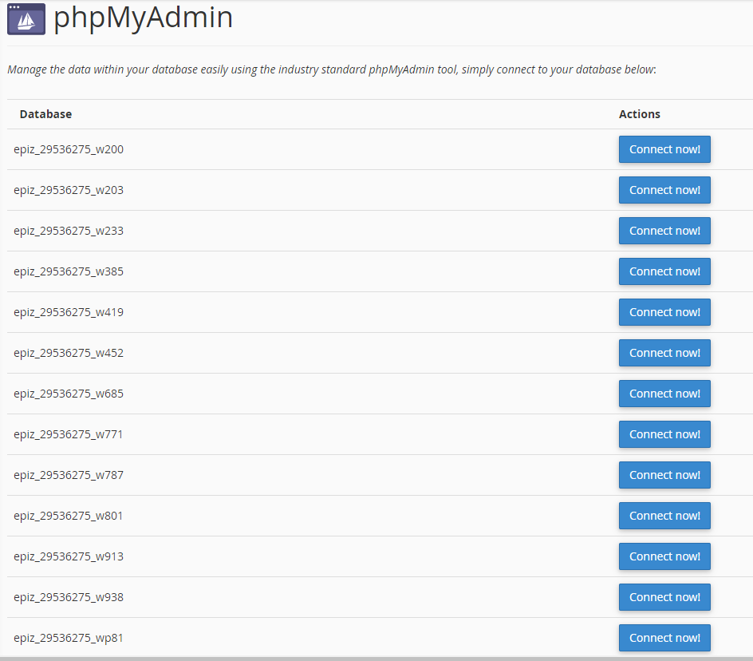Click the phpMyAdmin sailboat logo icon
The image size is (753, 661).
[x=26, y=19]
